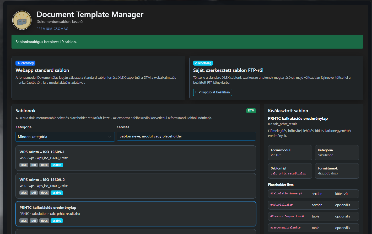Click xlsx badge on WPS ISO 15609-2 card

pyautogui.click(x=24, y=193)
